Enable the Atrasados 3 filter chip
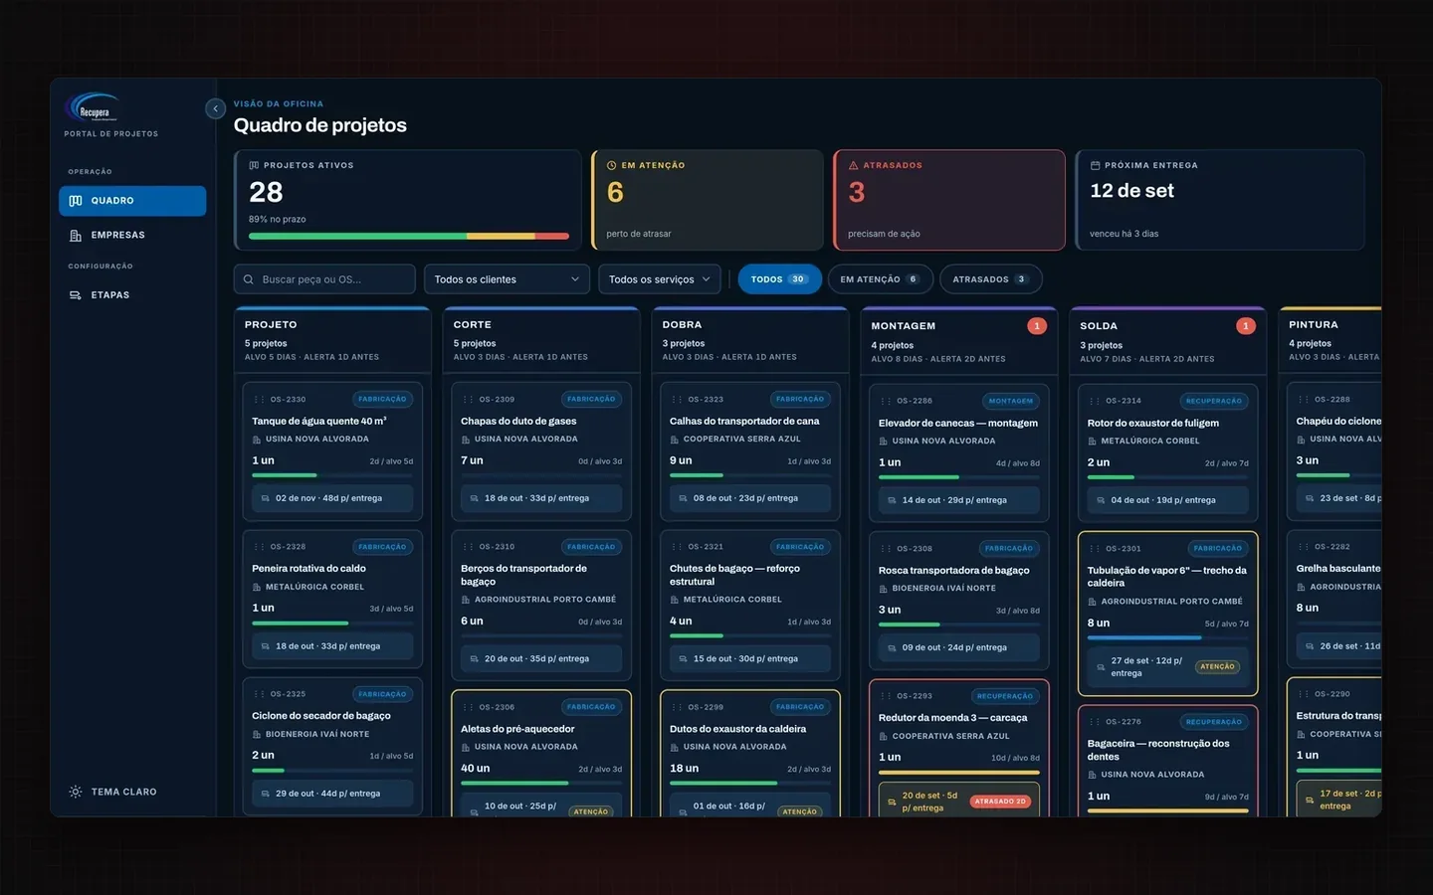 pyautogui.click(x=990, y=279)
